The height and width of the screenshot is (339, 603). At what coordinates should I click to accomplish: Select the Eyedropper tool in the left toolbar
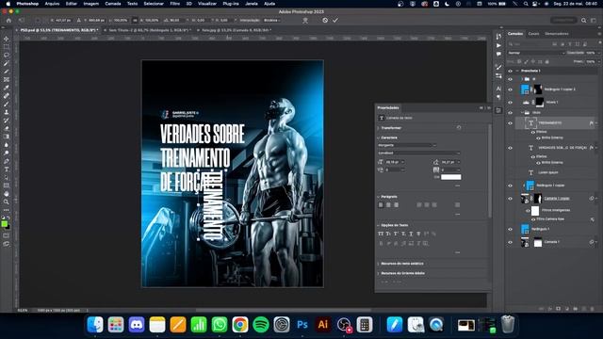[7, 88]
